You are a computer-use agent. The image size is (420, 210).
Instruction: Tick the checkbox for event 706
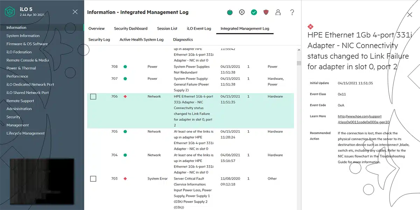[x=93, y=97]
